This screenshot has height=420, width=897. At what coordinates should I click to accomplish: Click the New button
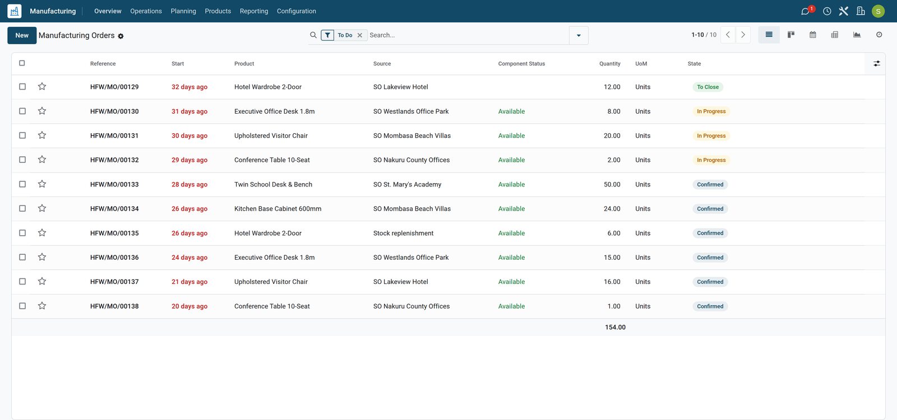[22, 35]
